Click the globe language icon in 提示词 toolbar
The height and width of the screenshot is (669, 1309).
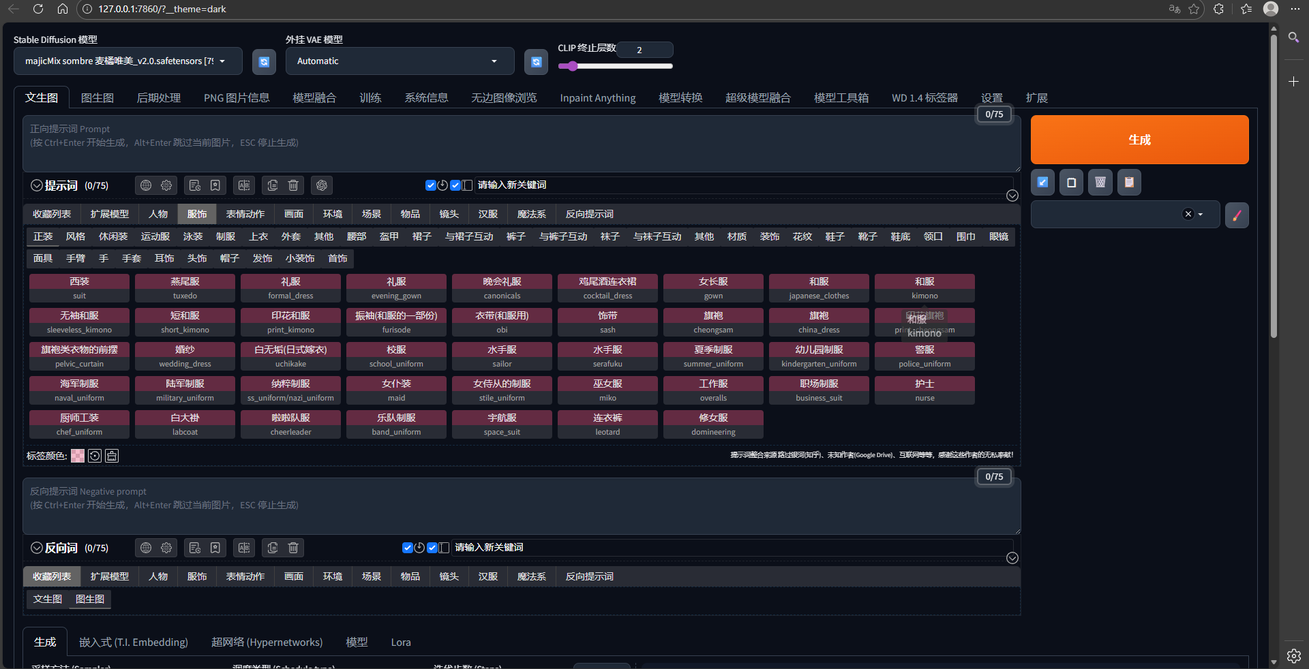pos(146,185)
